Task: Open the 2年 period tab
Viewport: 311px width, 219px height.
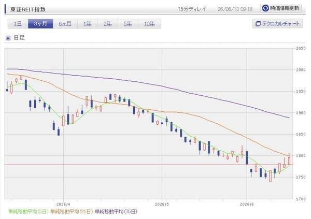Action: [x=108, y=24]
